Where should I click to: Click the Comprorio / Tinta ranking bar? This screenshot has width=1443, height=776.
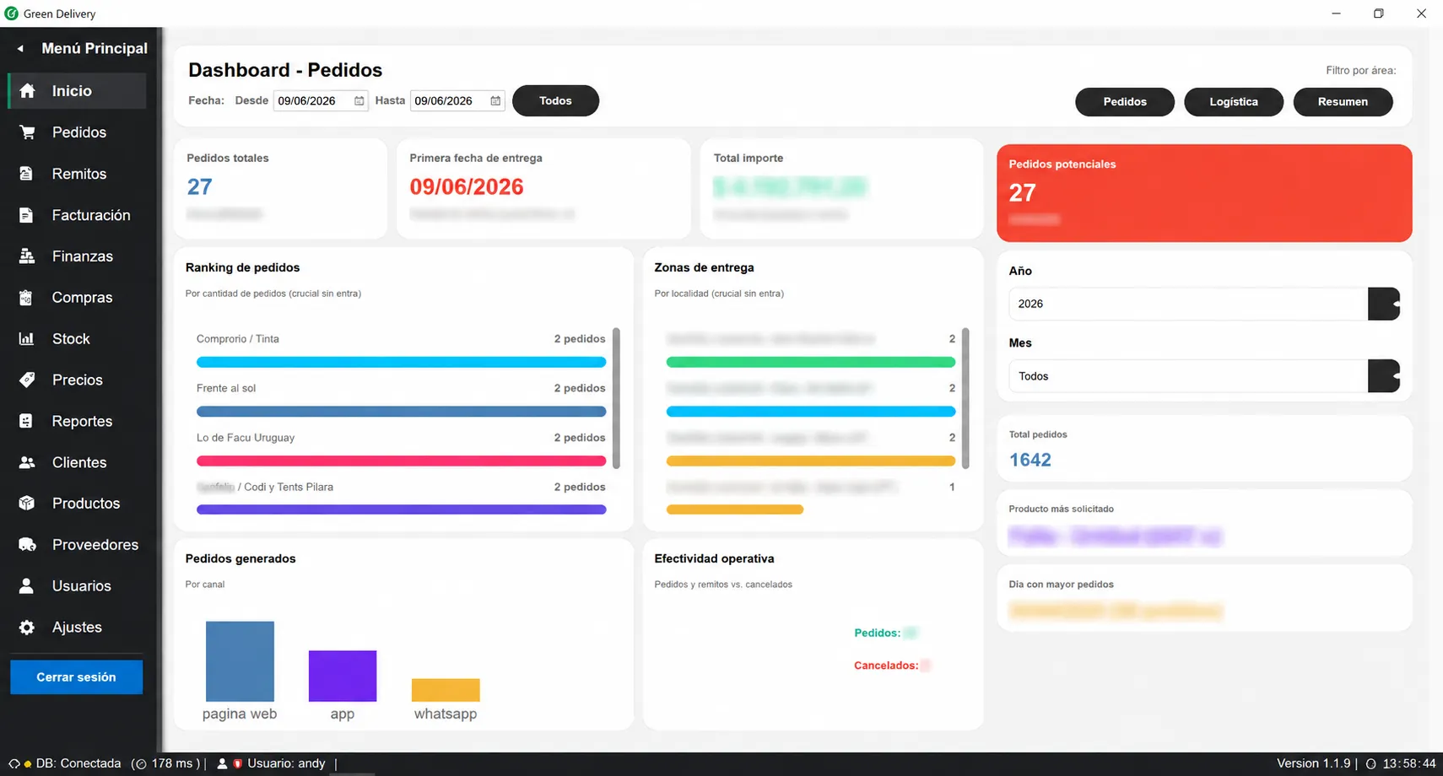pos(401,362)
